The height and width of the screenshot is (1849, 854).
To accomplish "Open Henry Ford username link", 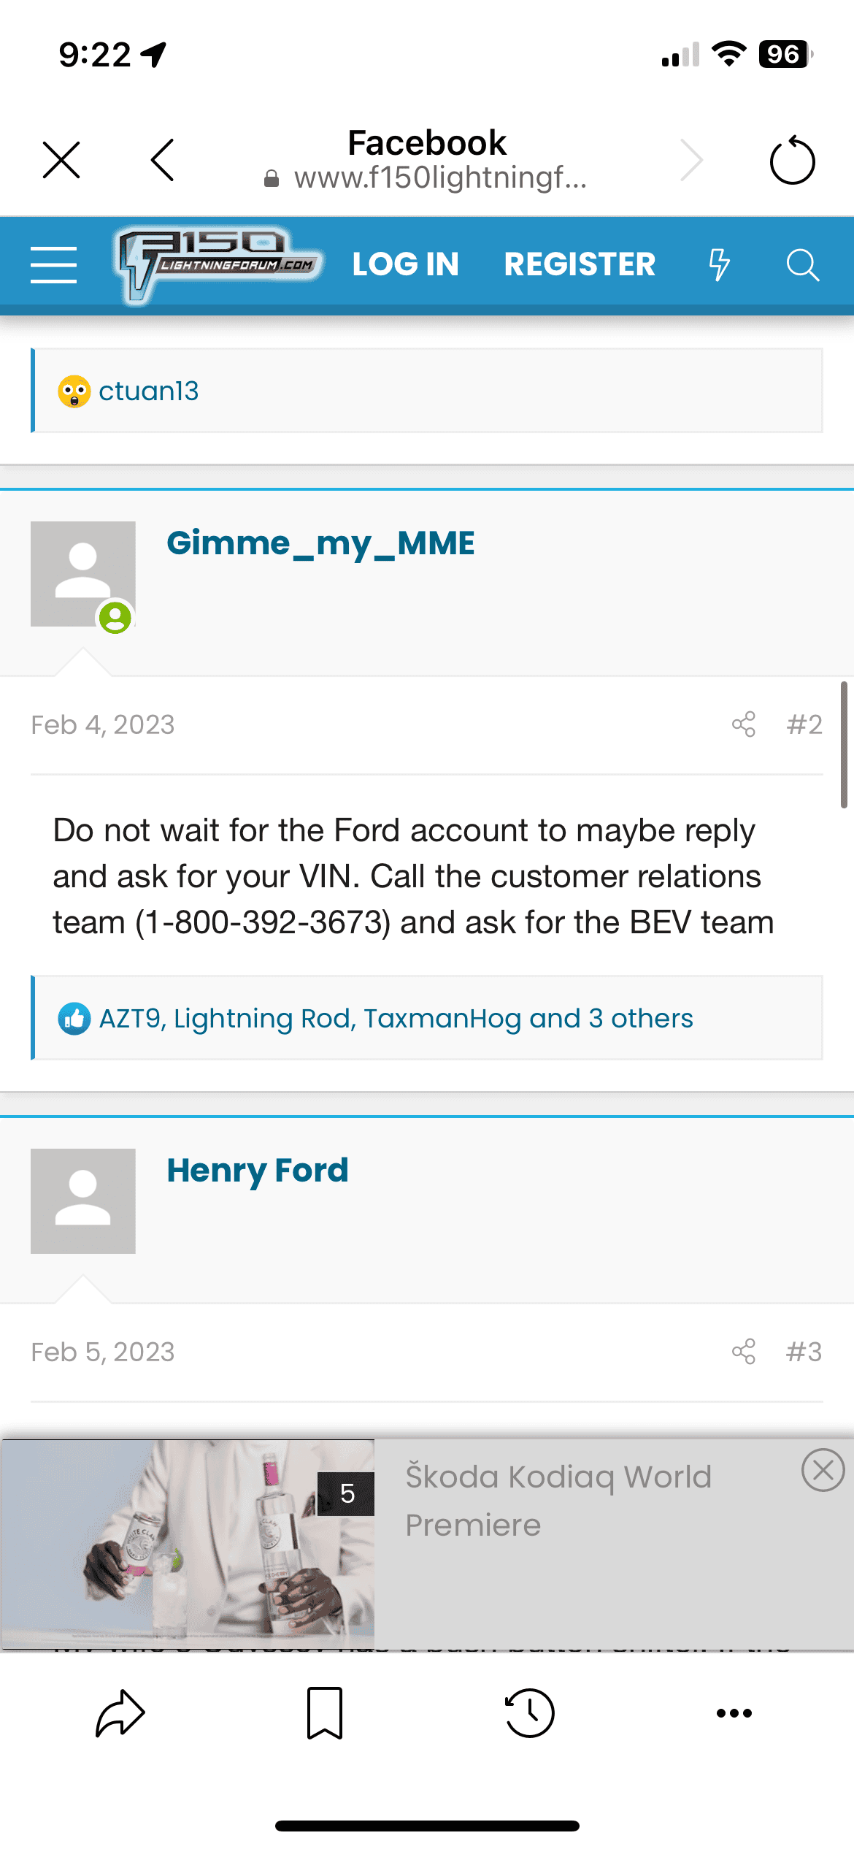I will [258, 1171].
